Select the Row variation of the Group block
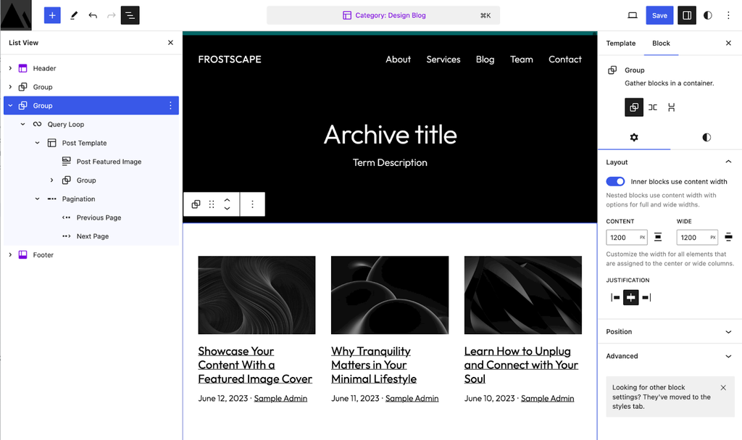This screenshot has height=440, width=742. 652,107
